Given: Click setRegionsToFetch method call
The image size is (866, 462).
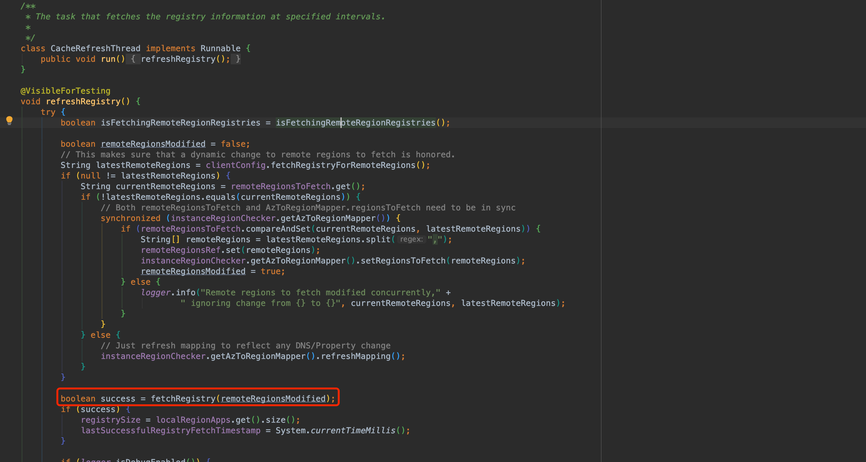Looking at the screenshot, I should coord(403,261).
